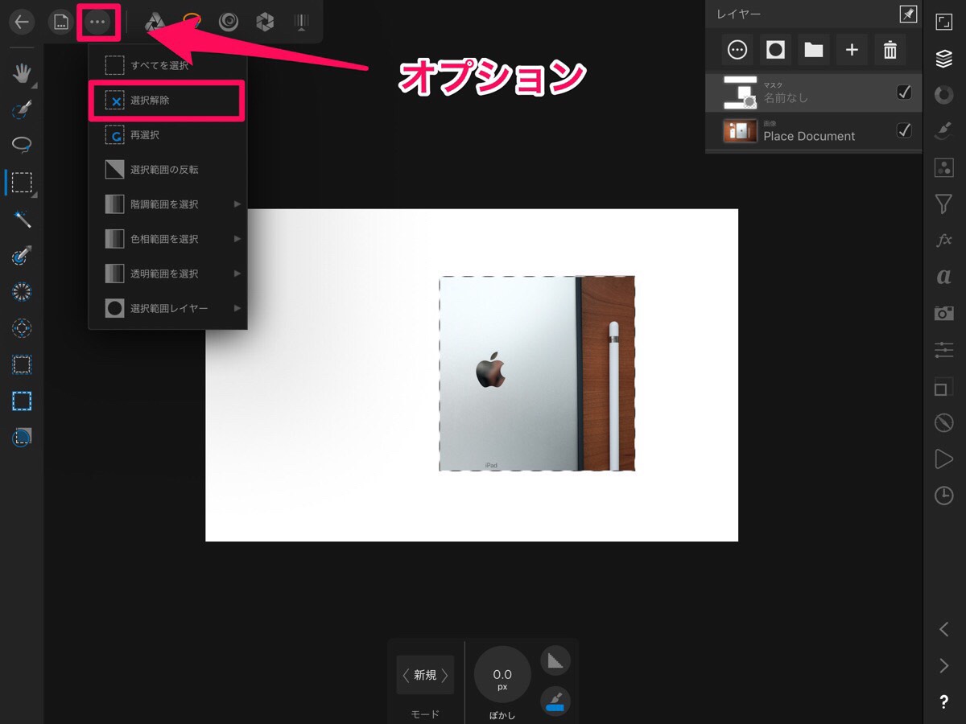Open the document menu icon

[x=60, y=22]
